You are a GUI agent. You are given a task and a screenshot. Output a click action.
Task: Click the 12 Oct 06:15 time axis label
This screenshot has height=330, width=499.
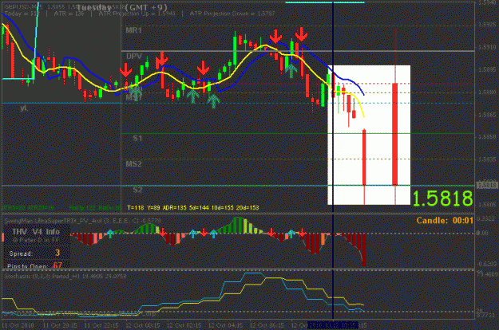267,325
